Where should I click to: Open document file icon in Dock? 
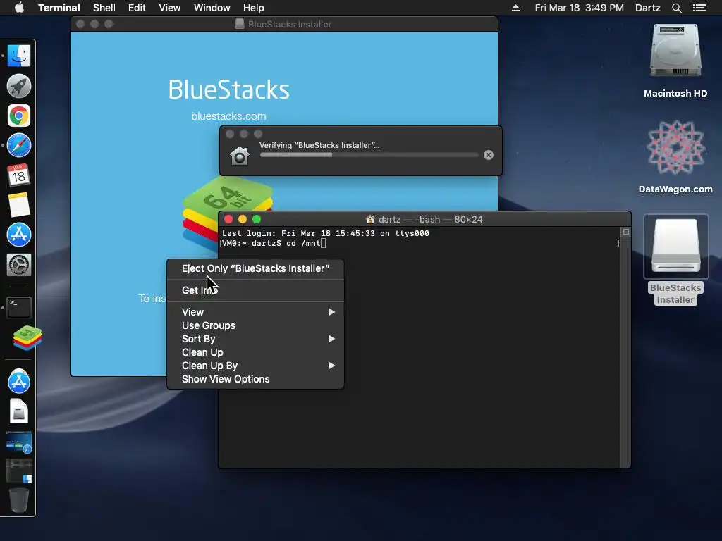19,411
